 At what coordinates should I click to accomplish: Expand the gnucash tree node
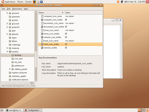[7, 24]
